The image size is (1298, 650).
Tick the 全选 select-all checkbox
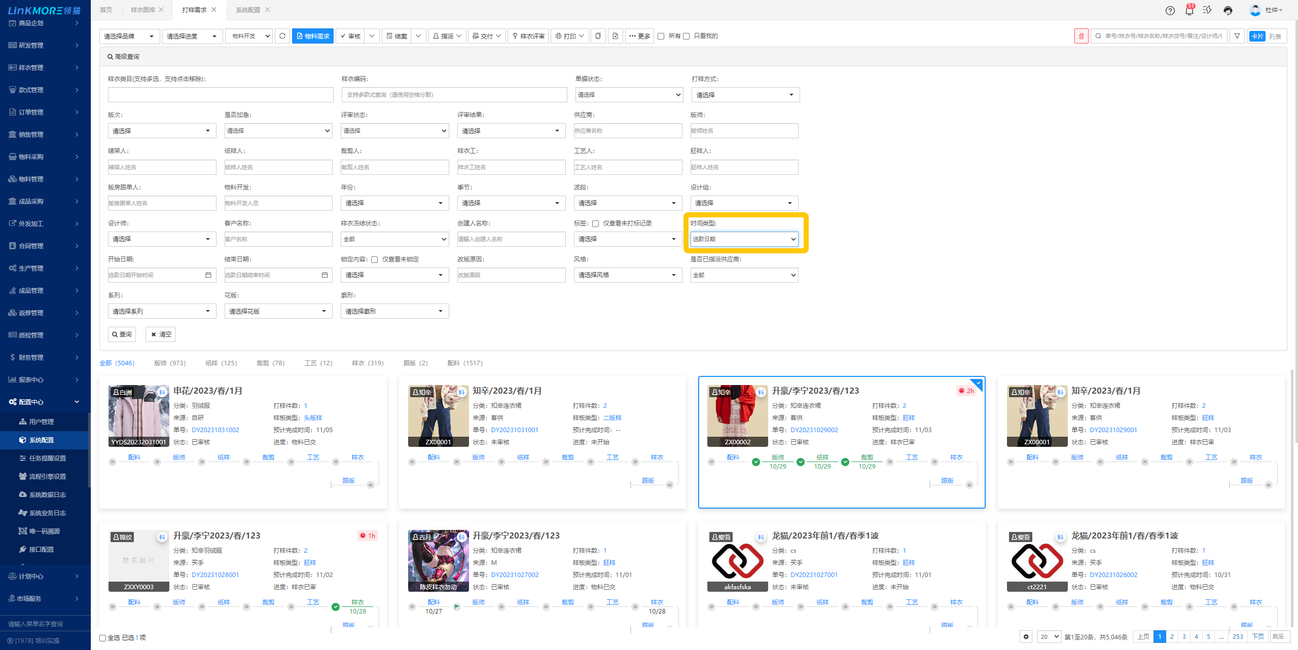pyautogui.click(x=103, y=638)
